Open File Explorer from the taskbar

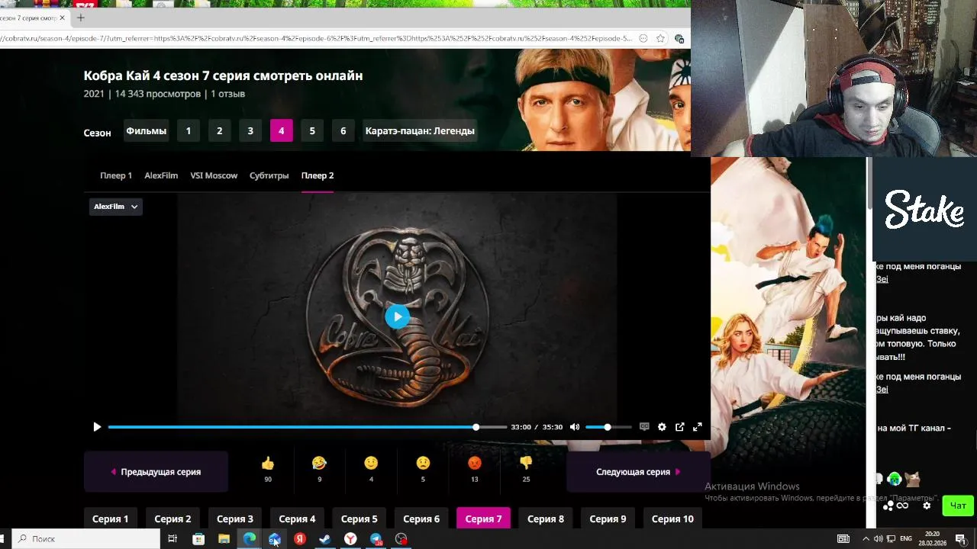[x=224, y=538]
